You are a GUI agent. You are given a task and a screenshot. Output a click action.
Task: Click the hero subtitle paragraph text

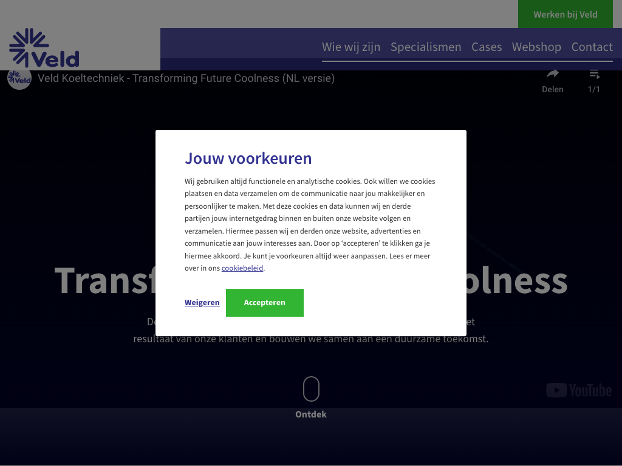point(310,339)
